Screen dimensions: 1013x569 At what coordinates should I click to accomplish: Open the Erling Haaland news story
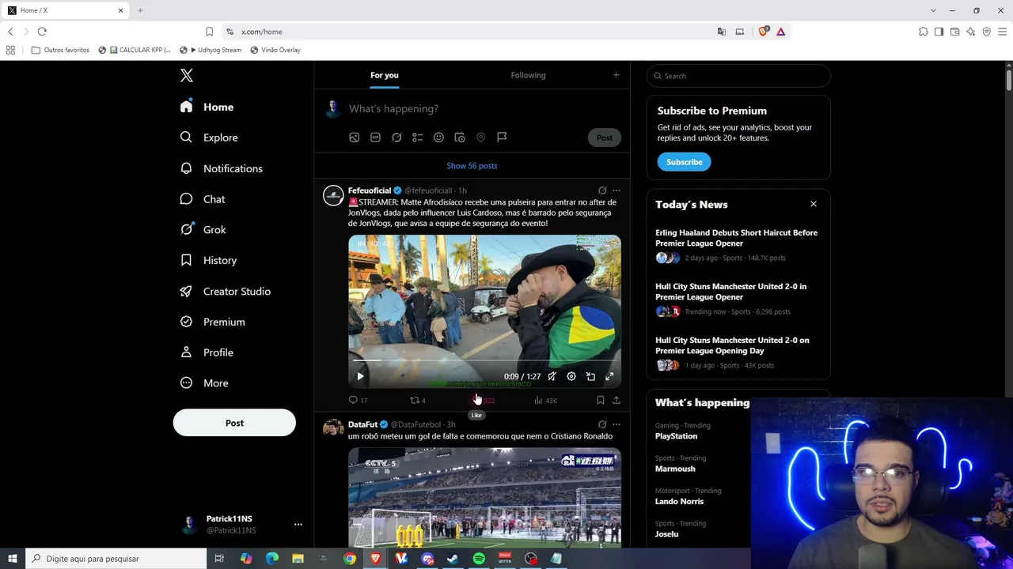pos(738,245)
